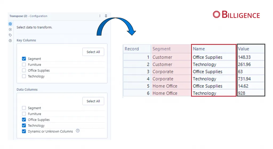Select Technology name cell in record 2
Image resolution: width=273 pixels, height=149 pixels.
pyautogui.click(x=214, y=64)
